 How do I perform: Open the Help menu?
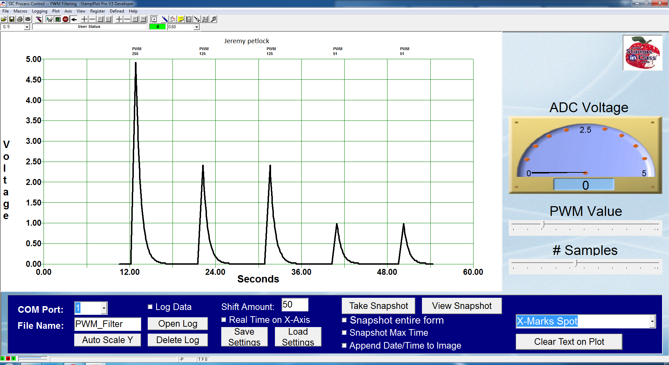click(133, 11)
